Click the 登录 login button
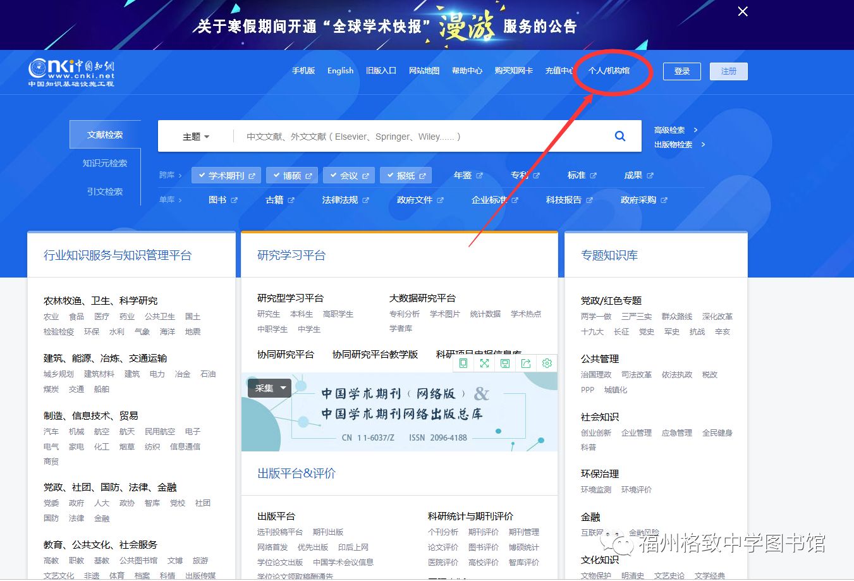 pos(682,71)
